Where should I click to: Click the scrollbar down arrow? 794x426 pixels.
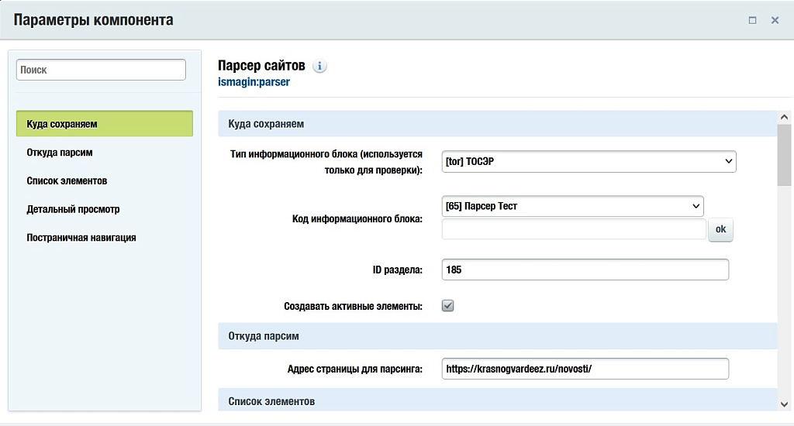pyautogui.click(x=785, y=404)
